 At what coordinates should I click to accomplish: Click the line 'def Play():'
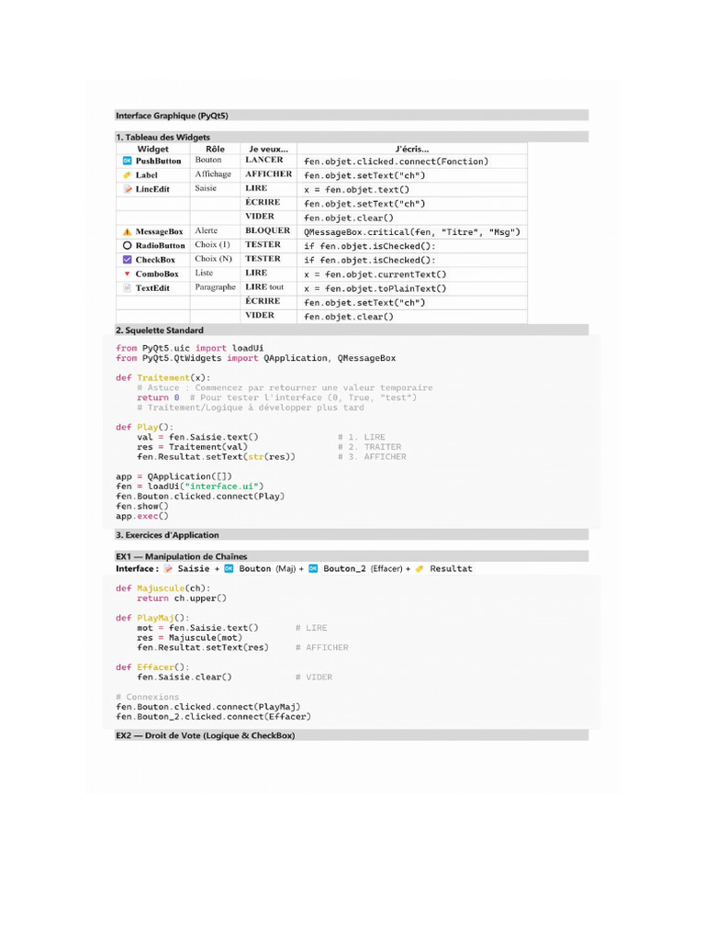(144, 427)
